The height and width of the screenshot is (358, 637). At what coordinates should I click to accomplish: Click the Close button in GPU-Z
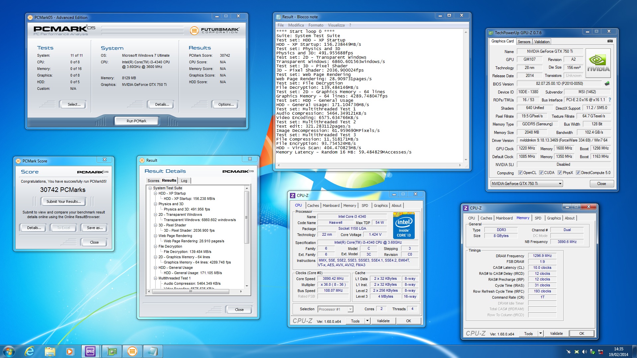coord(602,184)
